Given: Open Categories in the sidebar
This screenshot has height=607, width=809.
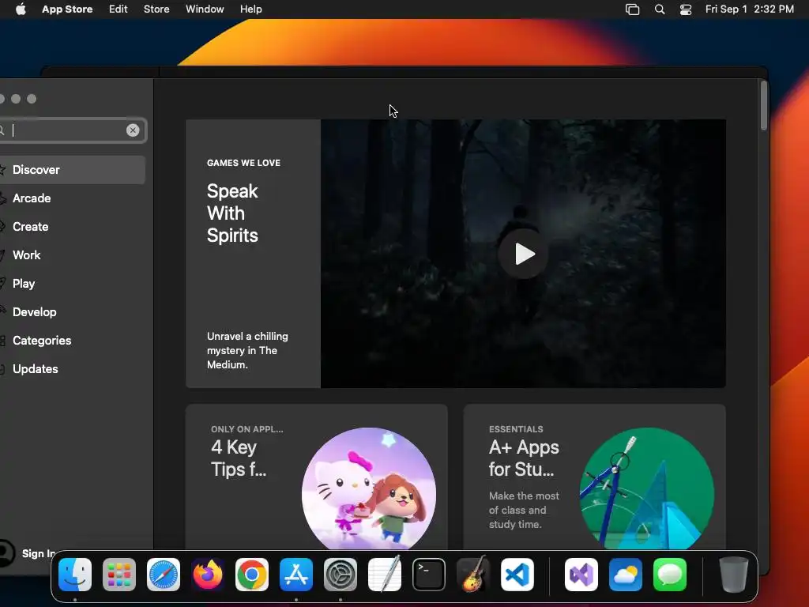Looking at the screenshot, I should (x=72, y=340).
